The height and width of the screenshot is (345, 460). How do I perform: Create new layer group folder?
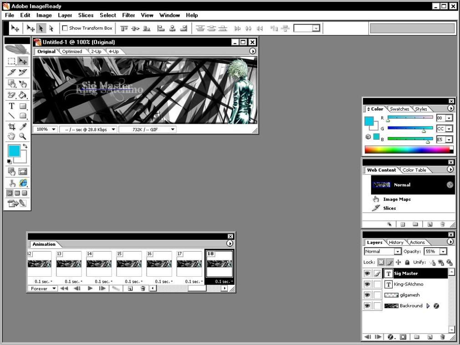point(417,337)
